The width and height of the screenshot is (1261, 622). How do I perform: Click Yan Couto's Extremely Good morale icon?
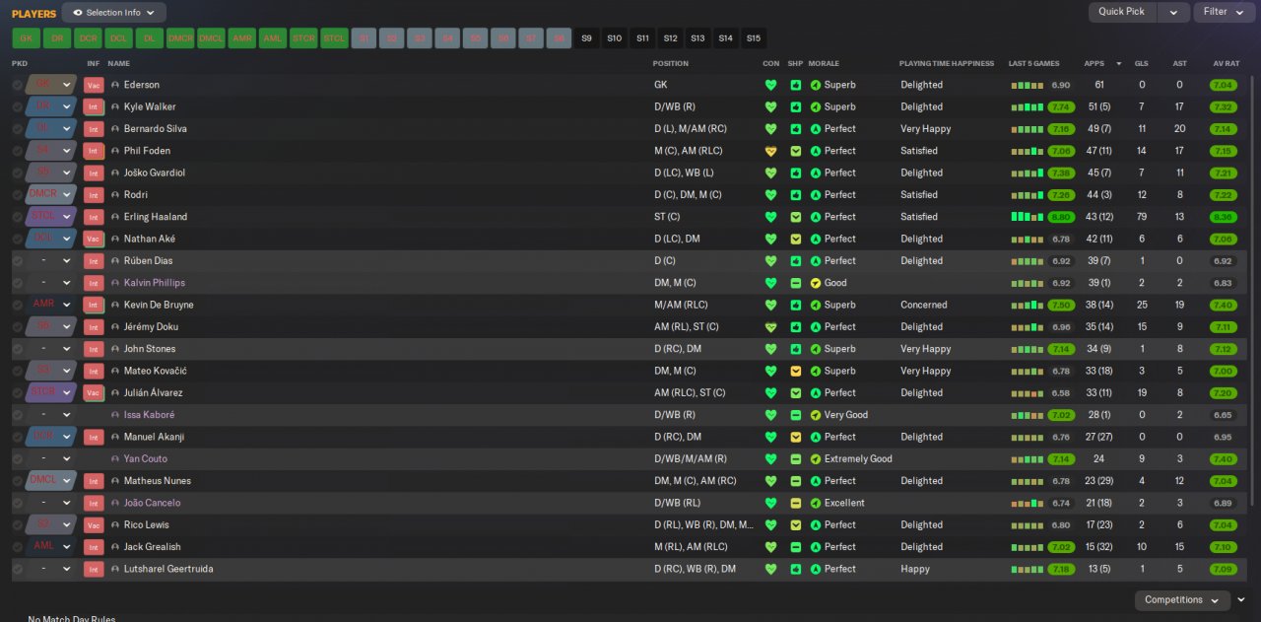coord(816,458)
